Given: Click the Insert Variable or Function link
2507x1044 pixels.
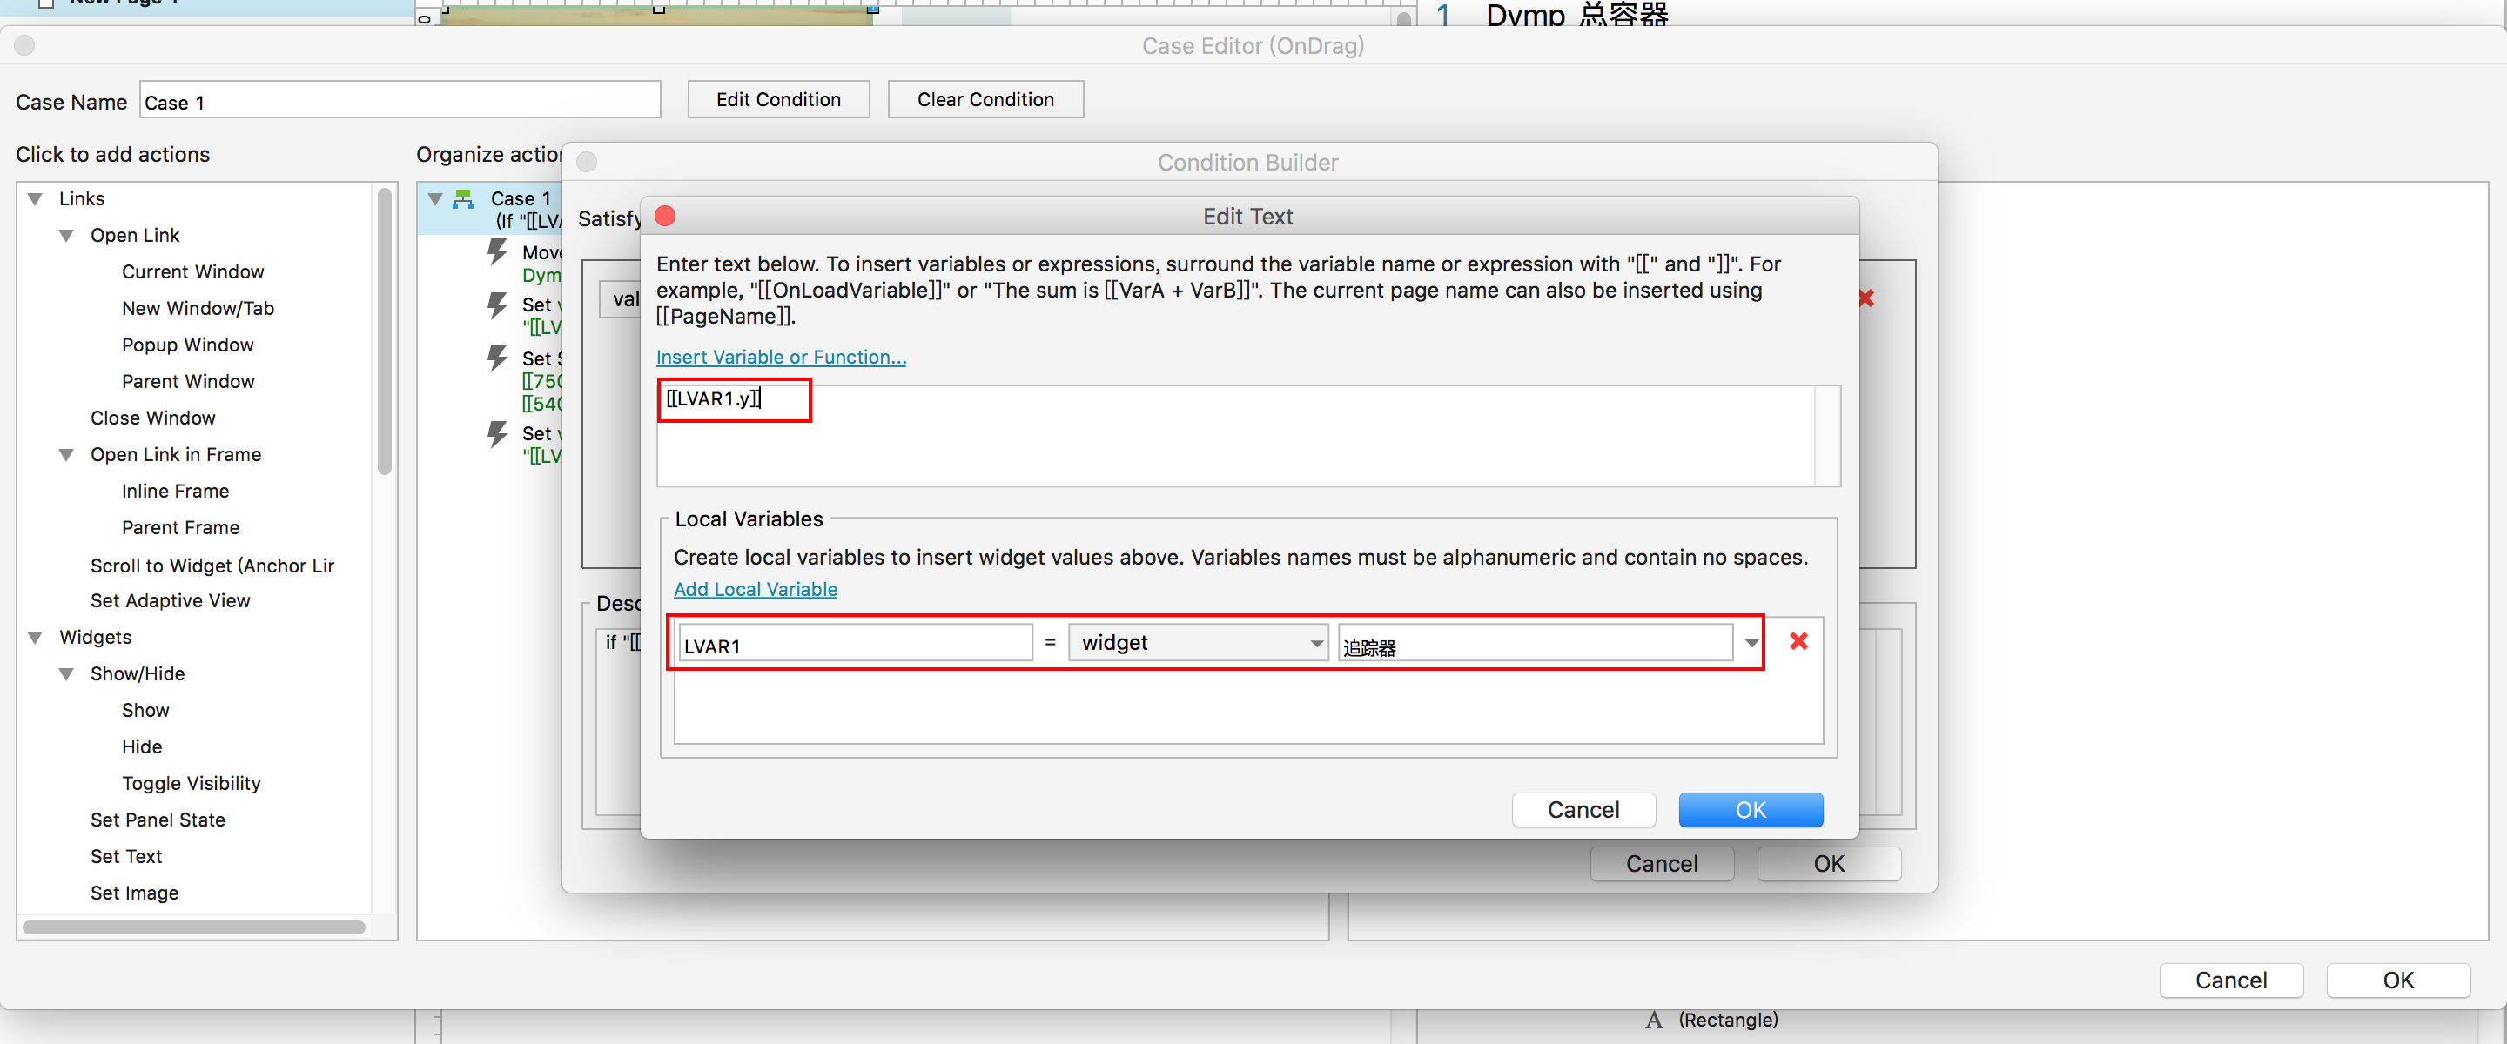Looking at the screenshot, I should [x=781, y=357].
